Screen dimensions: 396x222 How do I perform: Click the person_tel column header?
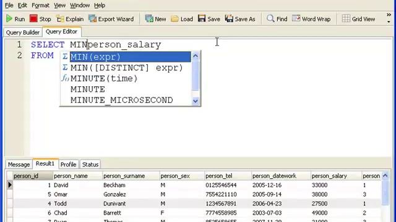(228, 176)
